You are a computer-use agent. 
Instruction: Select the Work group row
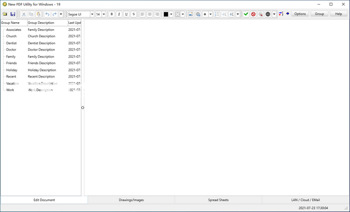point(41,90)
